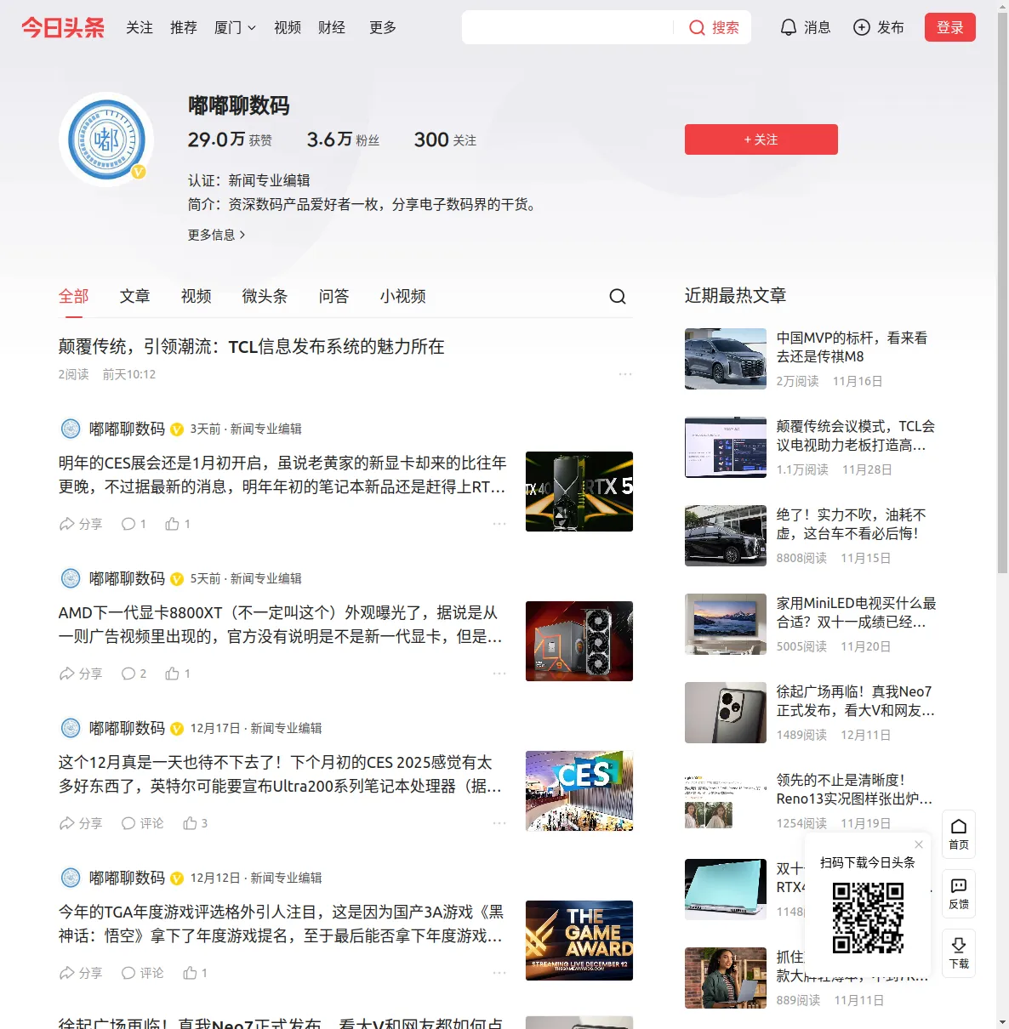Open the AMD graphics card thumbnail

click(579, 641)
